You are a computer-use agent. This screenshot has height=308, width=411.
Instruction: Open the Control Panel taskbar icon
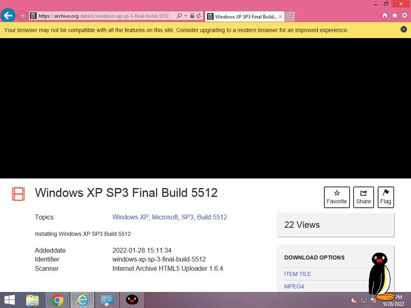coord(107,300)
